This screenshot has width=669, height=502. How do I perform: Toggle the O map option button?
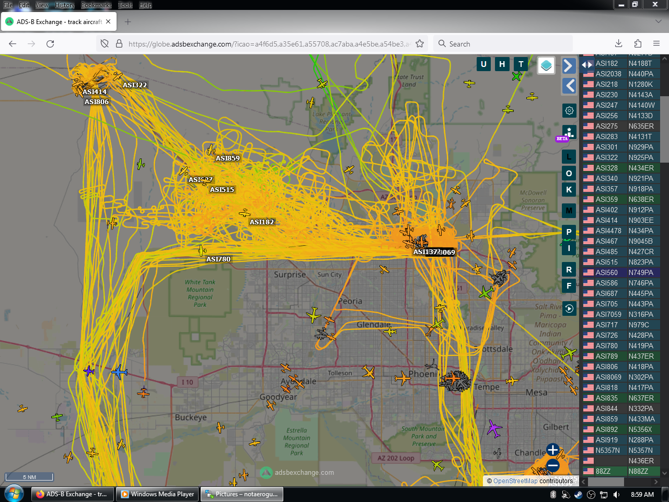569,173
